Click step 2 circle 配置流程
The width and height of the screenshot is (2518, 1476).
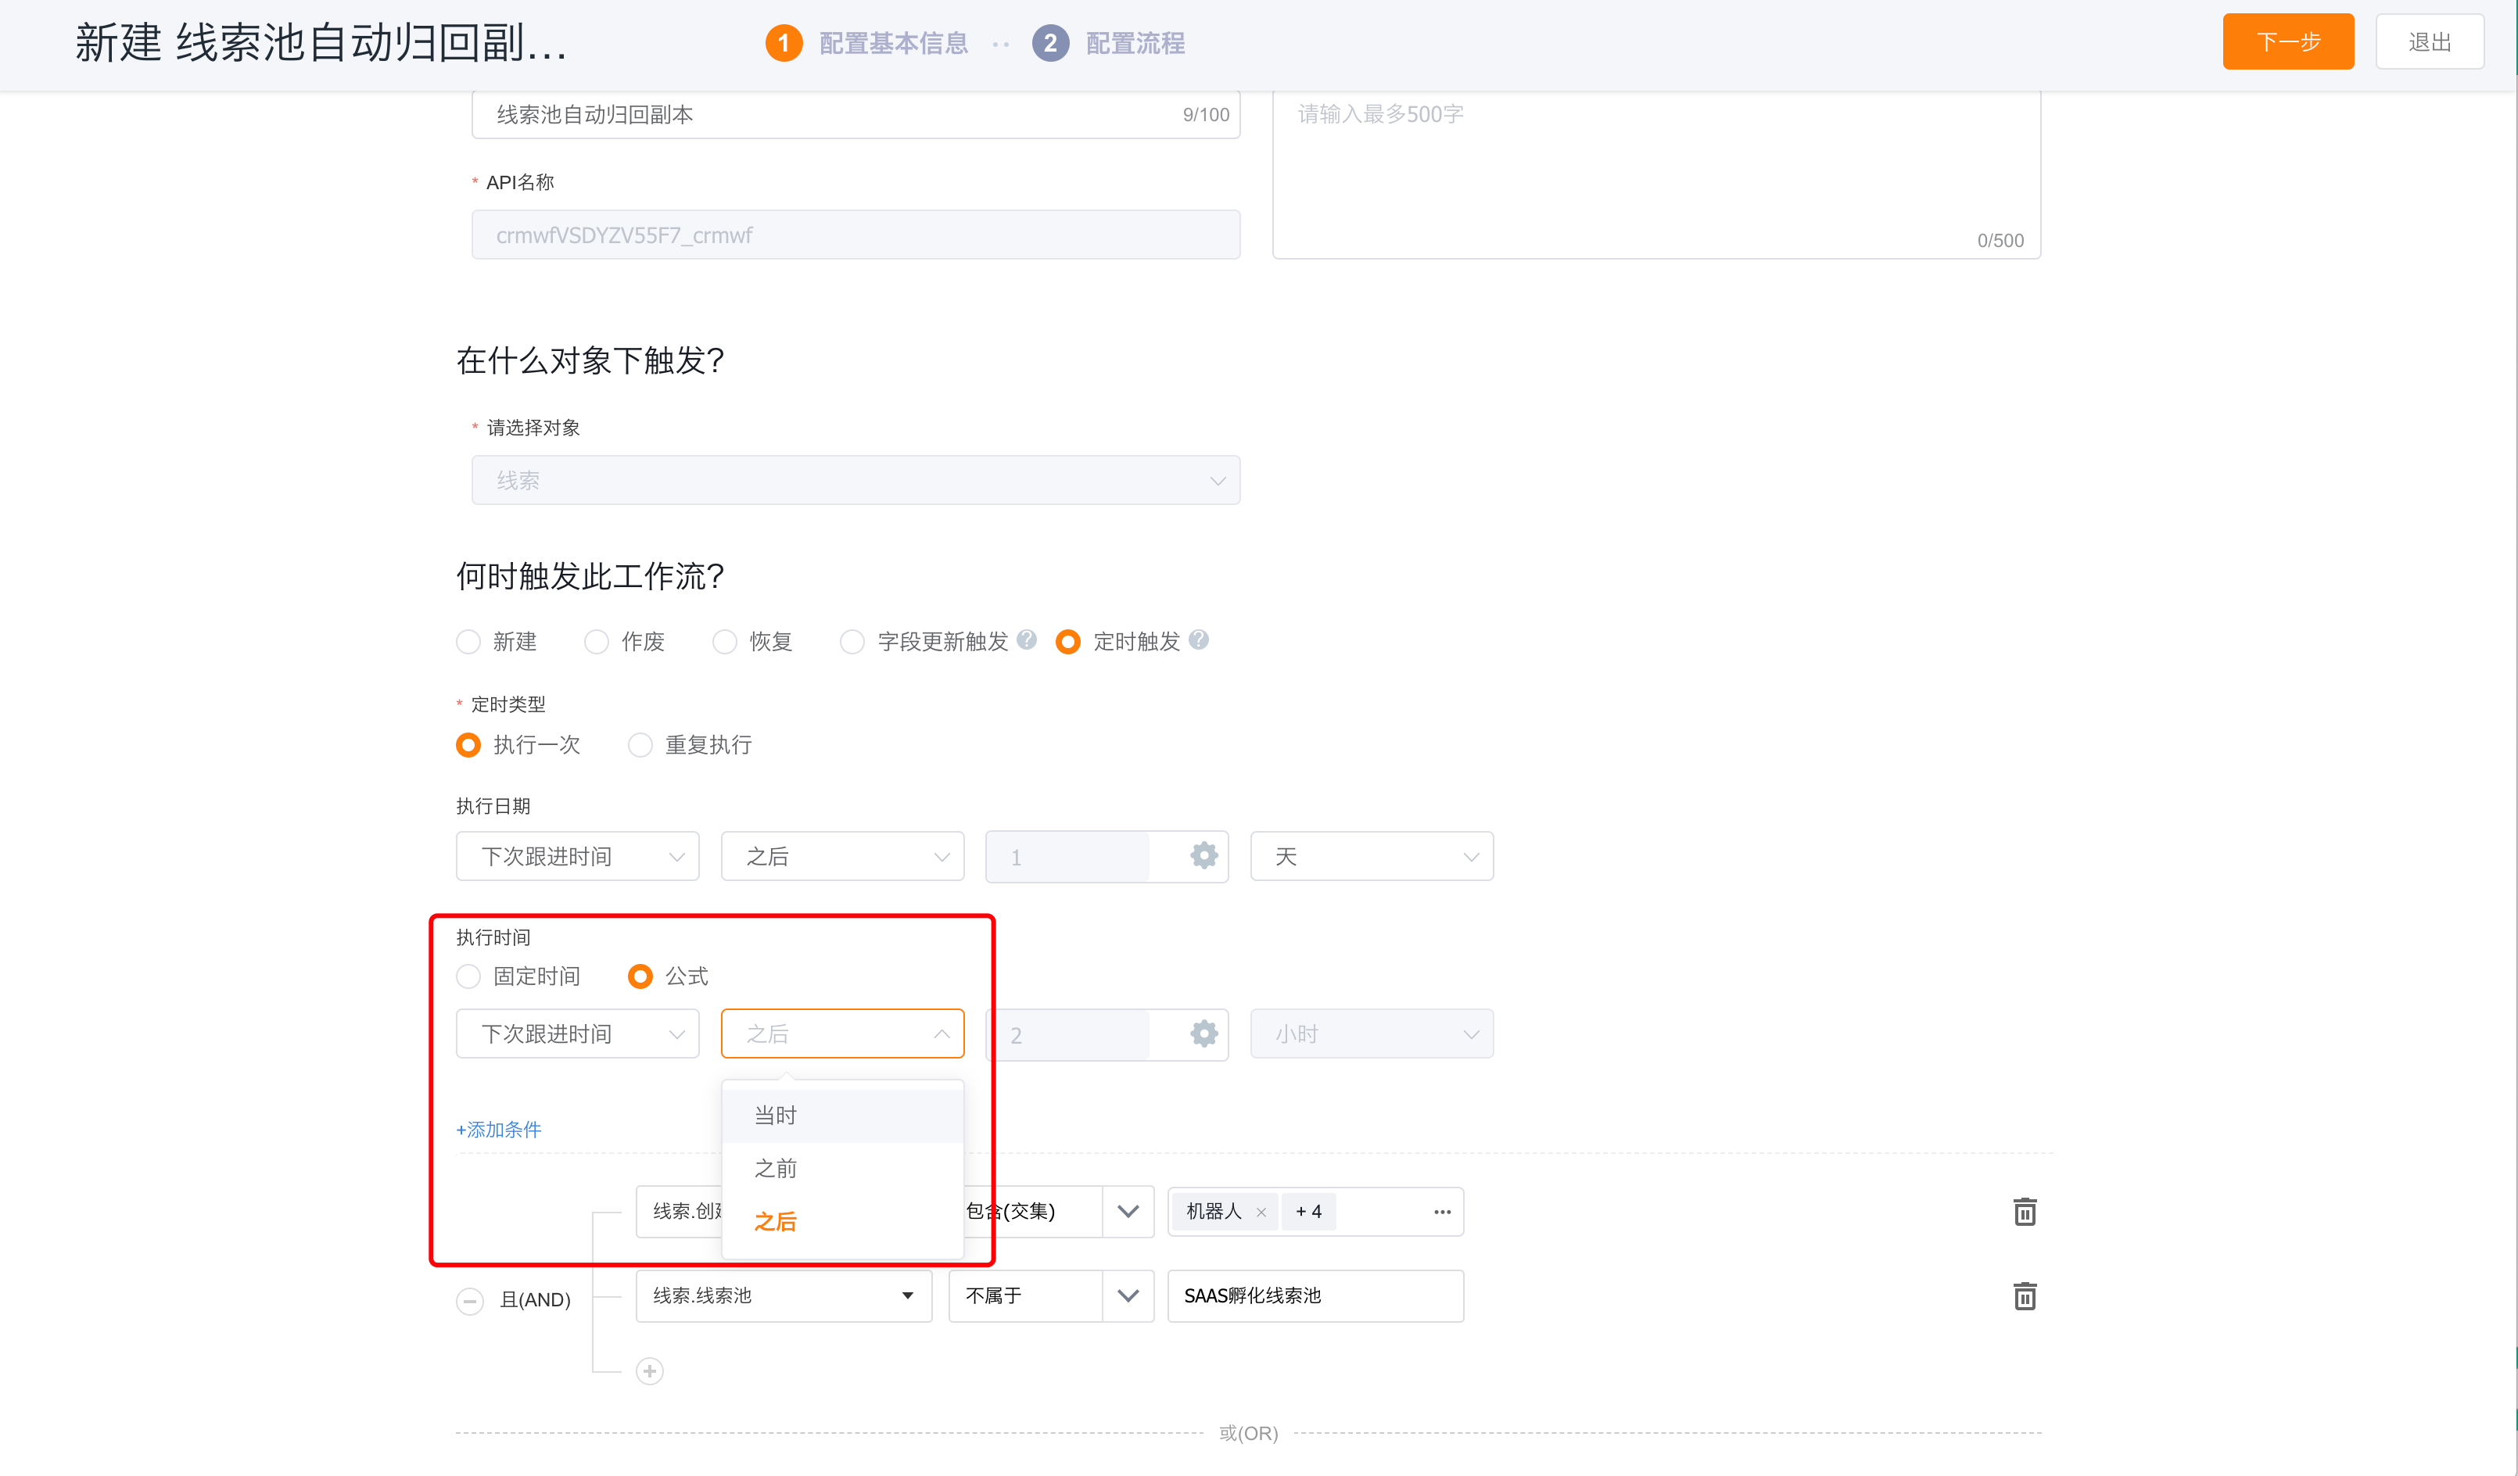coord(1050,43)
